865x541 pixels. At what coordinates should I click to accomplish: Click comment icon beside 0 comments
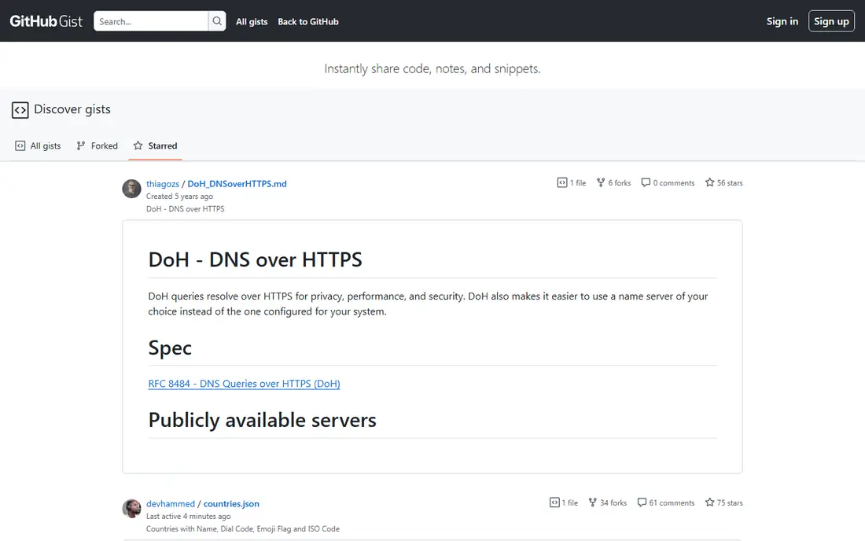[x=646, y=182]
